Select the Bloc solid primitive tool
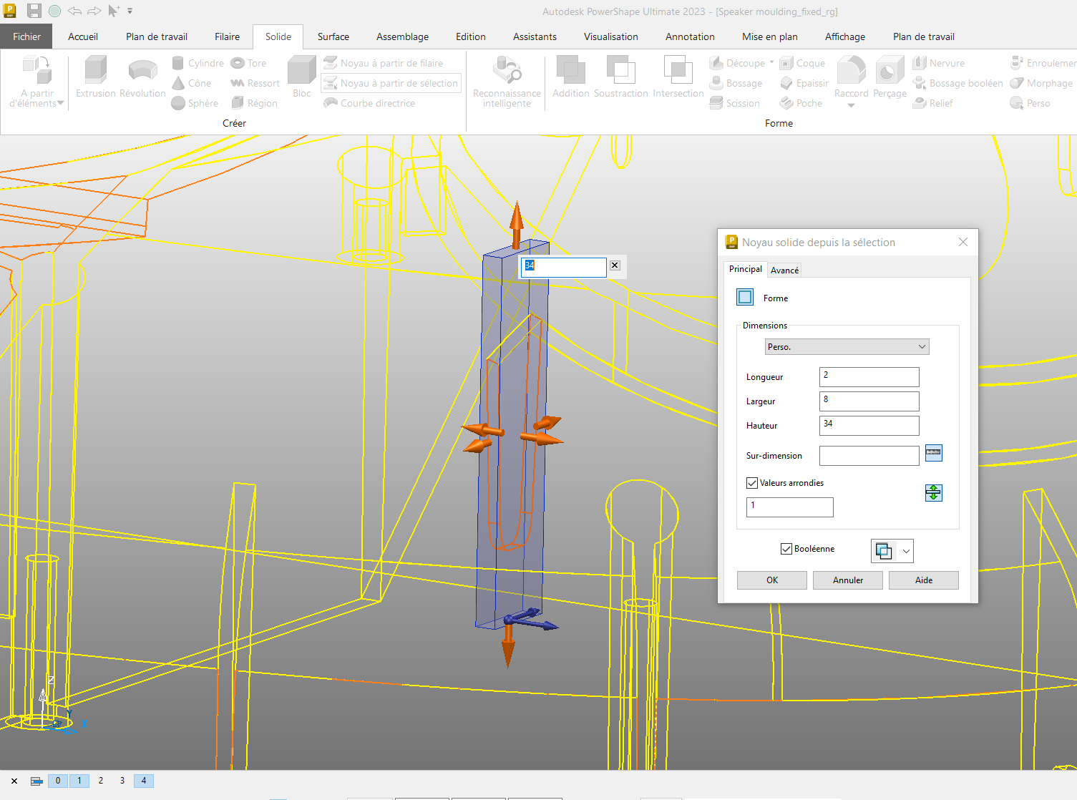The width and height of the screenshot is (1077, 800). point(301,78)
